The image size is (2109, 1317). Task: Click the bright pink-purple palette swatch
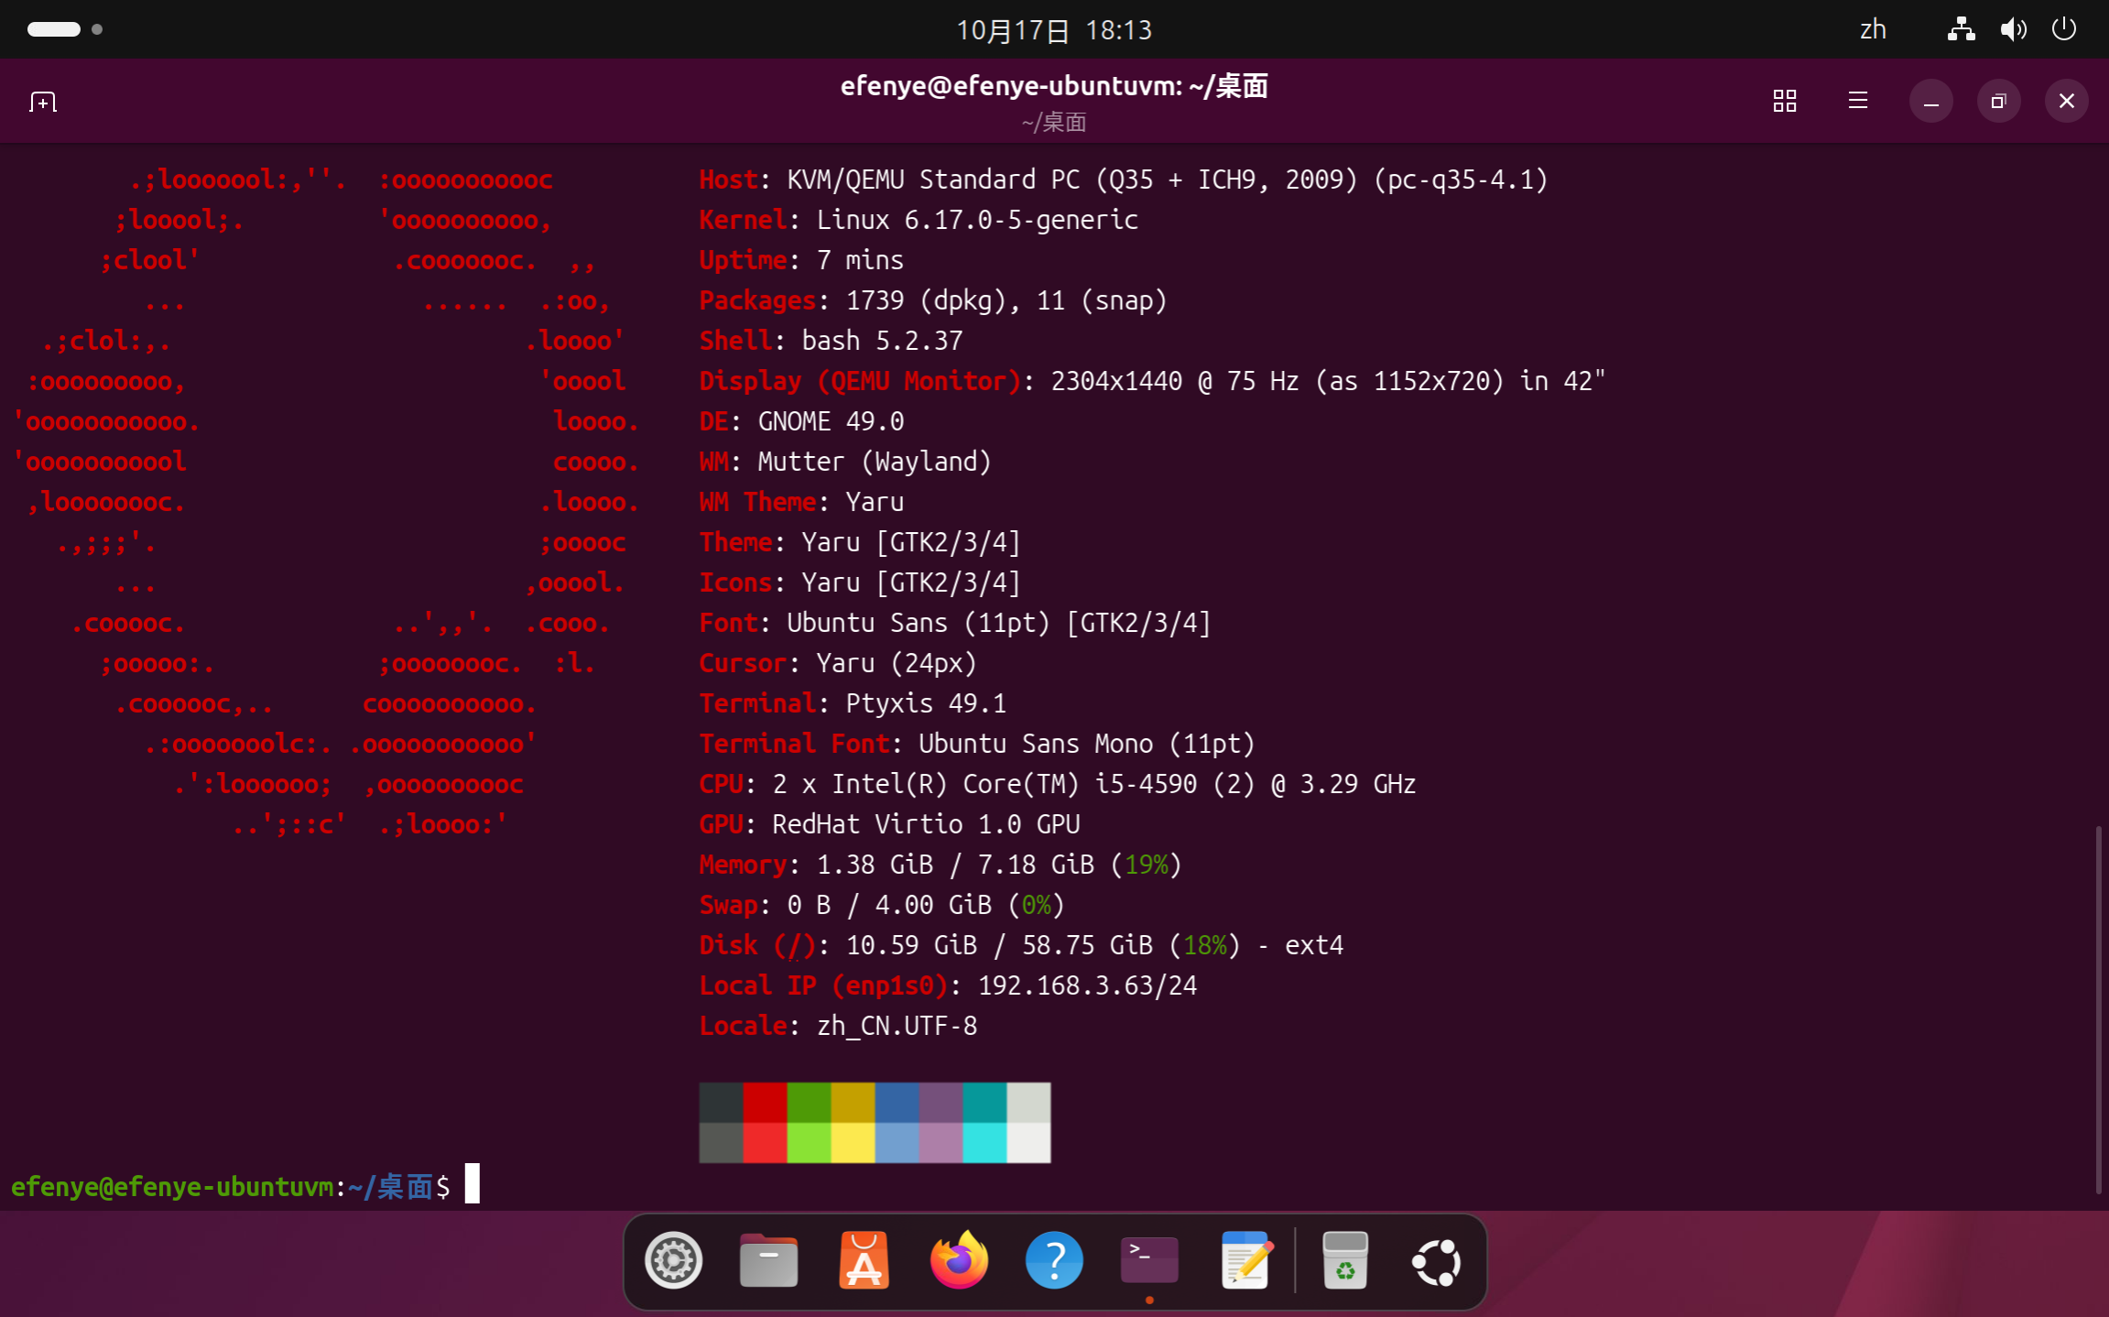pyautogui.click(x=940, y=1143)
